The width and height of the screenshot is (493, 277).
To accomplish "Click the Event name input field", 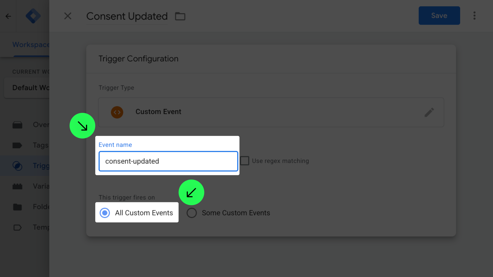I will [168, 161].
